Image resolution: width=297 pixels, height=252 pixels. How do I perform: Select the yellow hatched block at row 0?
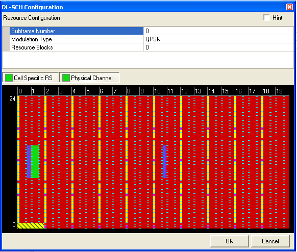[31, 225]
